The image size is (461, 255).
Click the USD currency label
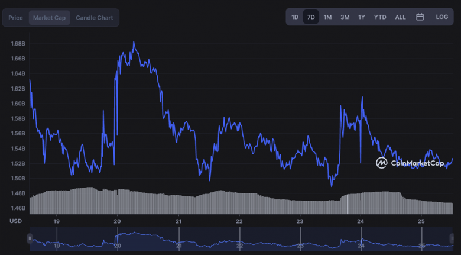tap(15, 221)
